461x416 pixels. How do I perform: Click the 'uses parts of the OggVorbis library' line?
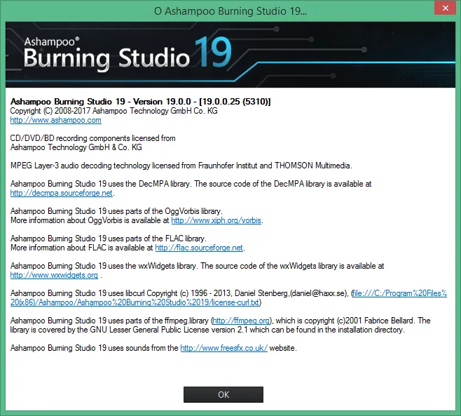tap(116, 211)
